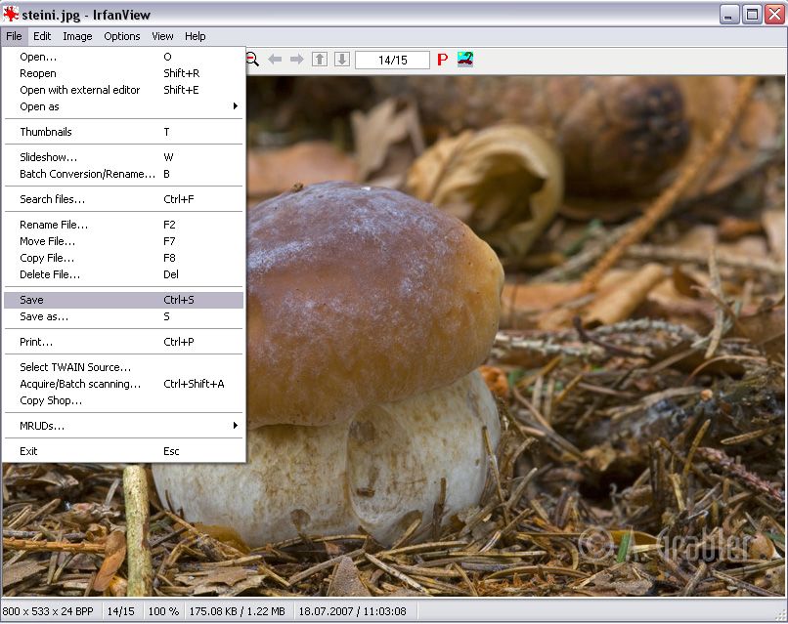Click the 14/15 image counter field
Screen dimensions: 788x624
pos(392,61)
